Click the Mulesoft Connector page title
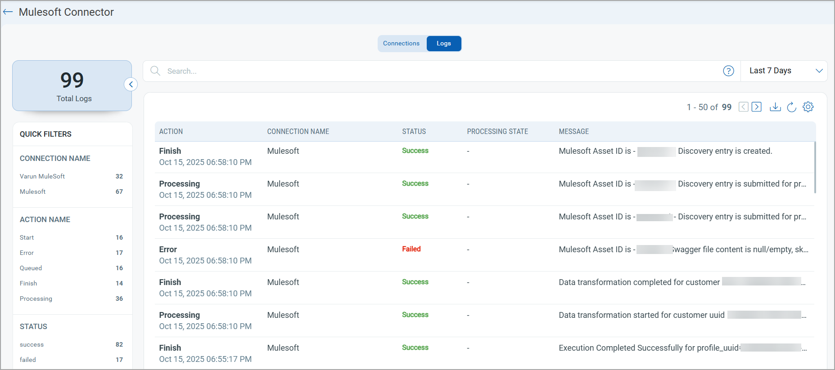Screen dimensions: 835x370 tap(66, 12)
